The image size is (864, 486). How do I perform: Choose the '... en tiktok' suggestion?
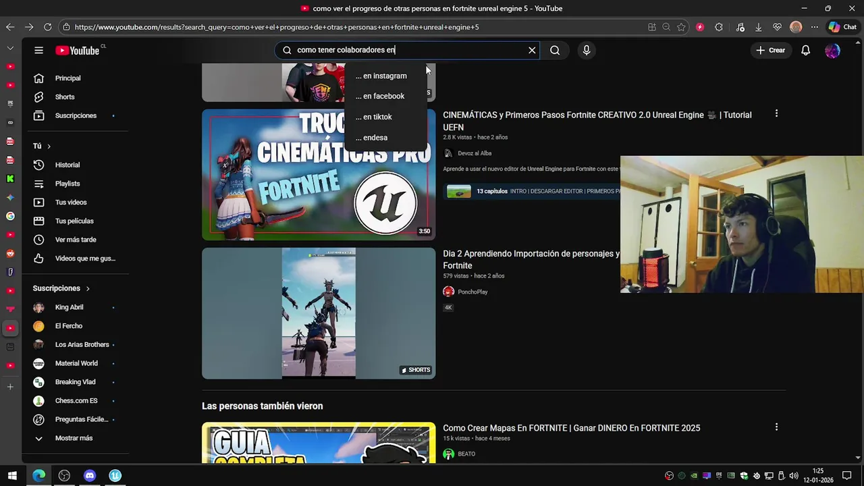point(385,117)
